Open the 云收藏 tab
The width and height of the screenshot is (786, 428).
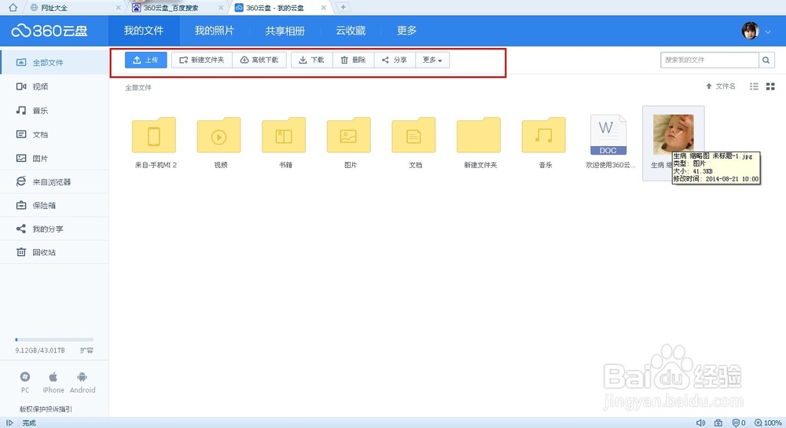pos(351,31)
